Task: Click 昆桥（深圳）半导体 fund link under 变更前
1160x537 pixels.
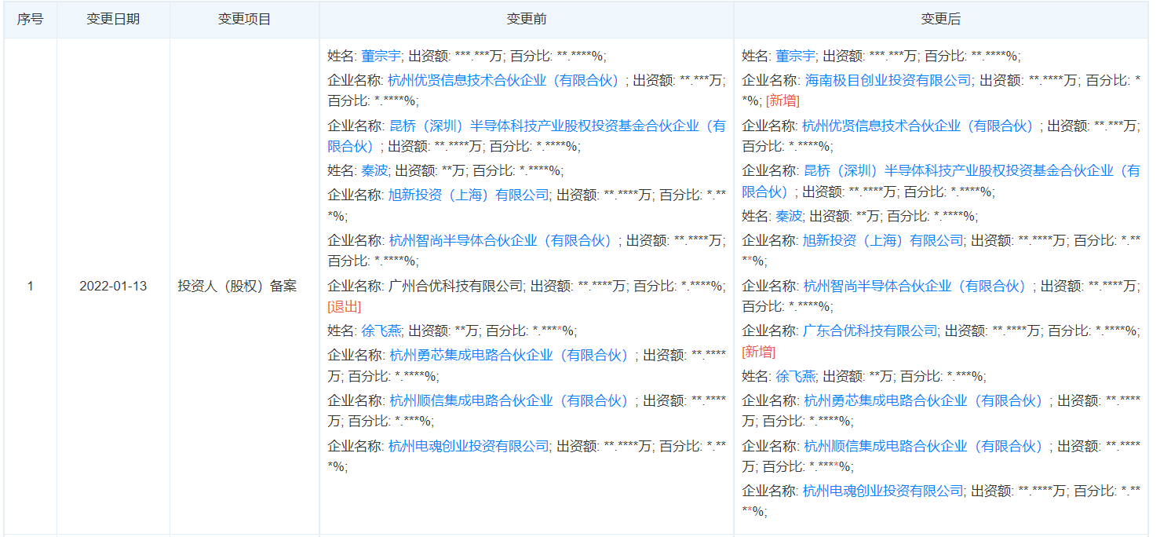Action: pyautogui.click(x=527, y=136)
